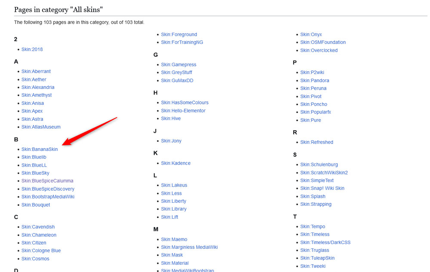Open the Skin:Refreshed page
This screenshot has width=430, height=272.
(317, 142)
